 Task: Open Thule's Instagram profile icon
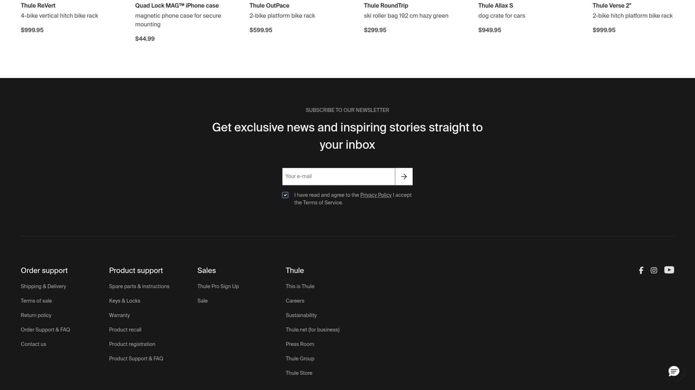[x=654, y=270]
